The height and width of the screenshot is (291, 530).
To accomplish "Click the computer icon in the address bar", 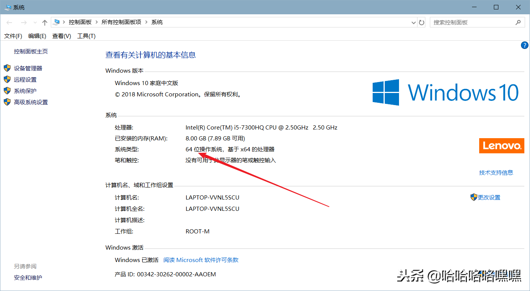I will point(57,22).
